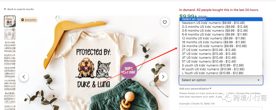Screen dimensions: 276x110
Task: Click the dropdown arrow on Select an option
Action: click(258, 80)
